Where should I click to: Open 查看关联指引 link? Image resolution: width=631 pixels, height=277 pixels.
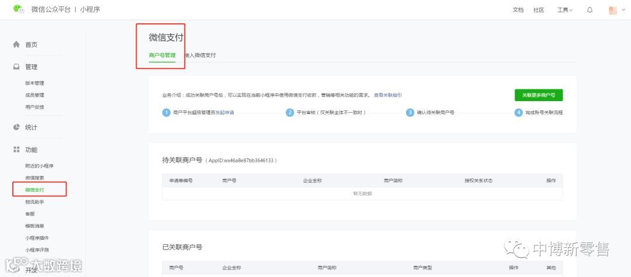pyautogui.click(x=387, y=95)
